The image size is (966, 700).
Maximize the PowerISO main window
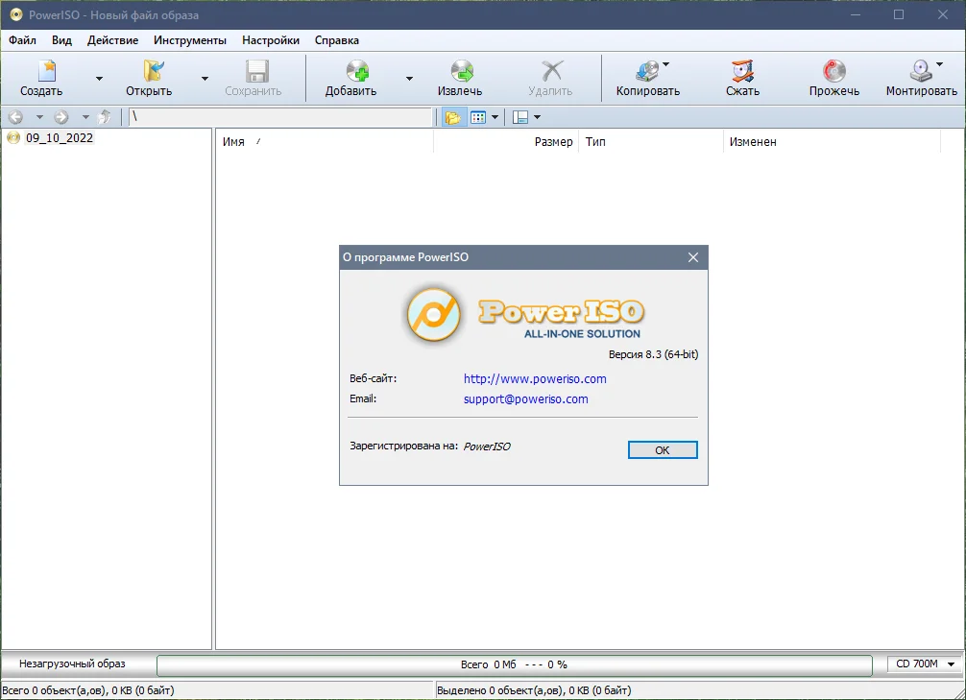click(899, 14)
